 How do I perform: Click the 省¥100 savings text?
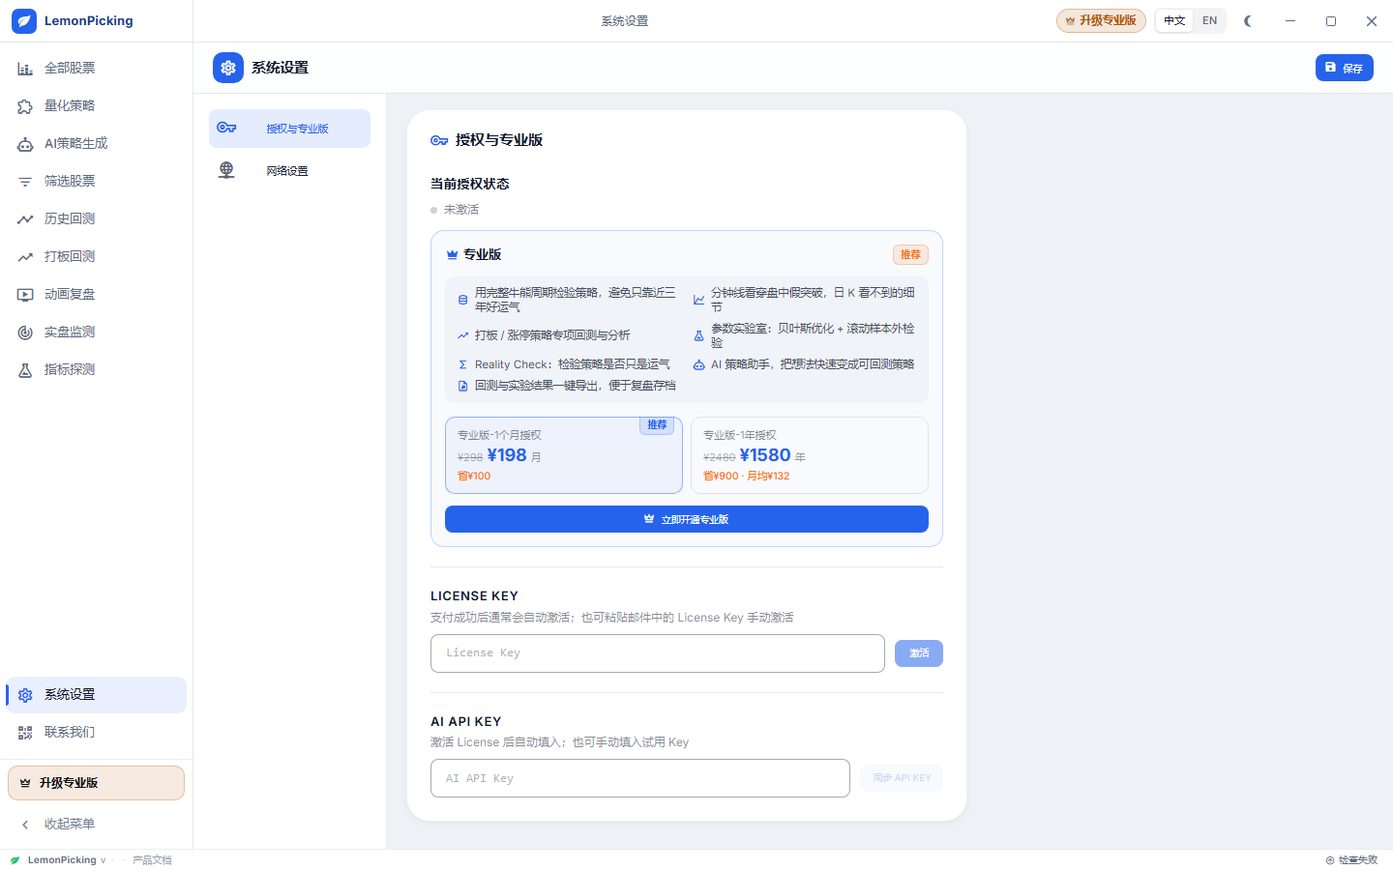tap(474, 477)
